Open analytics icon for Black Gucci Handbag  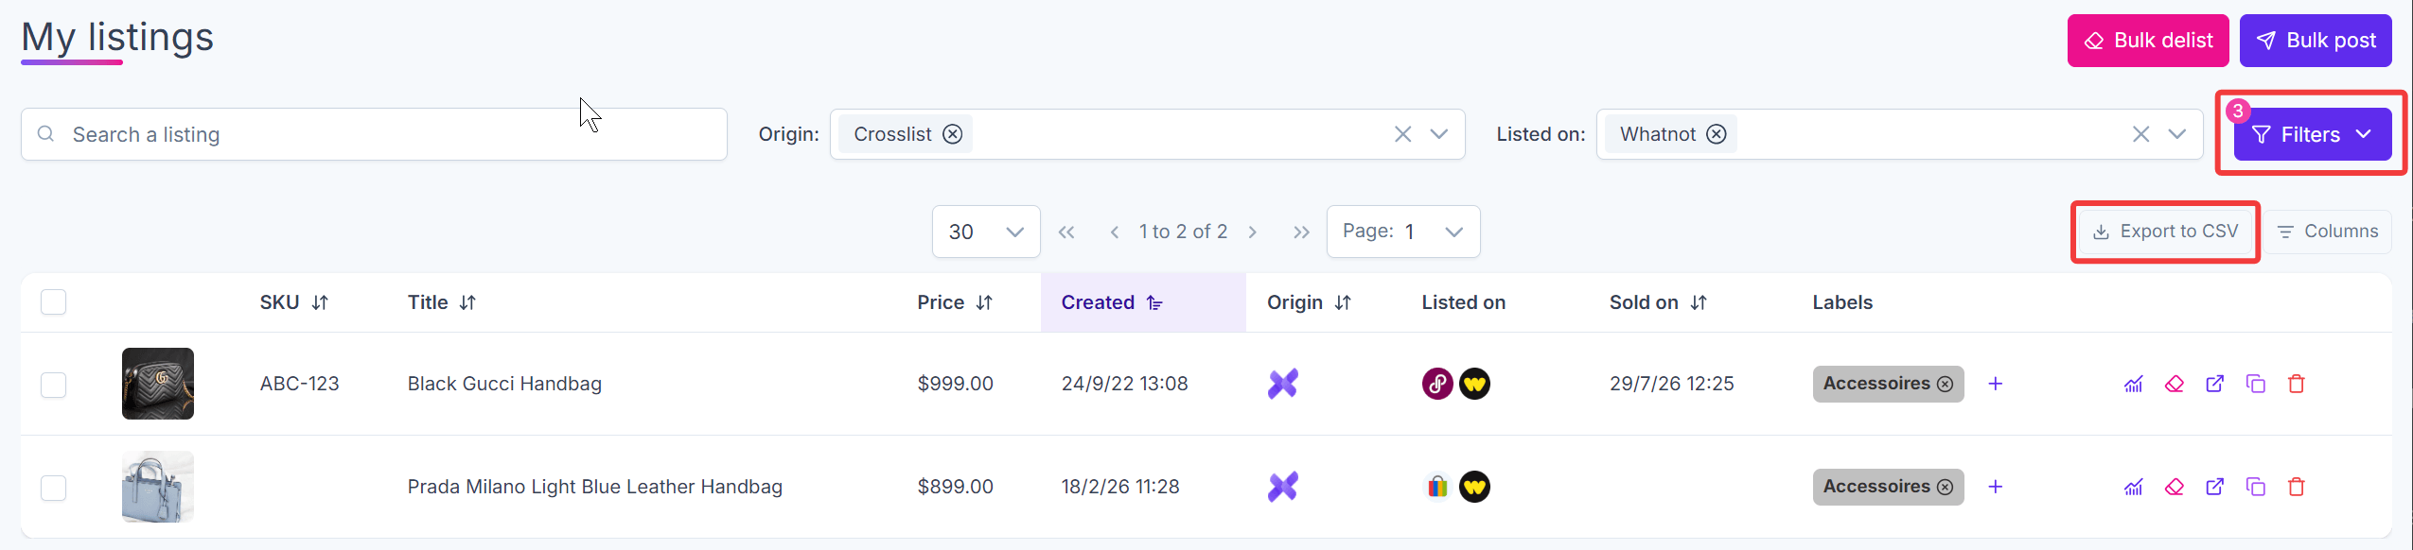coord(2133,384)
